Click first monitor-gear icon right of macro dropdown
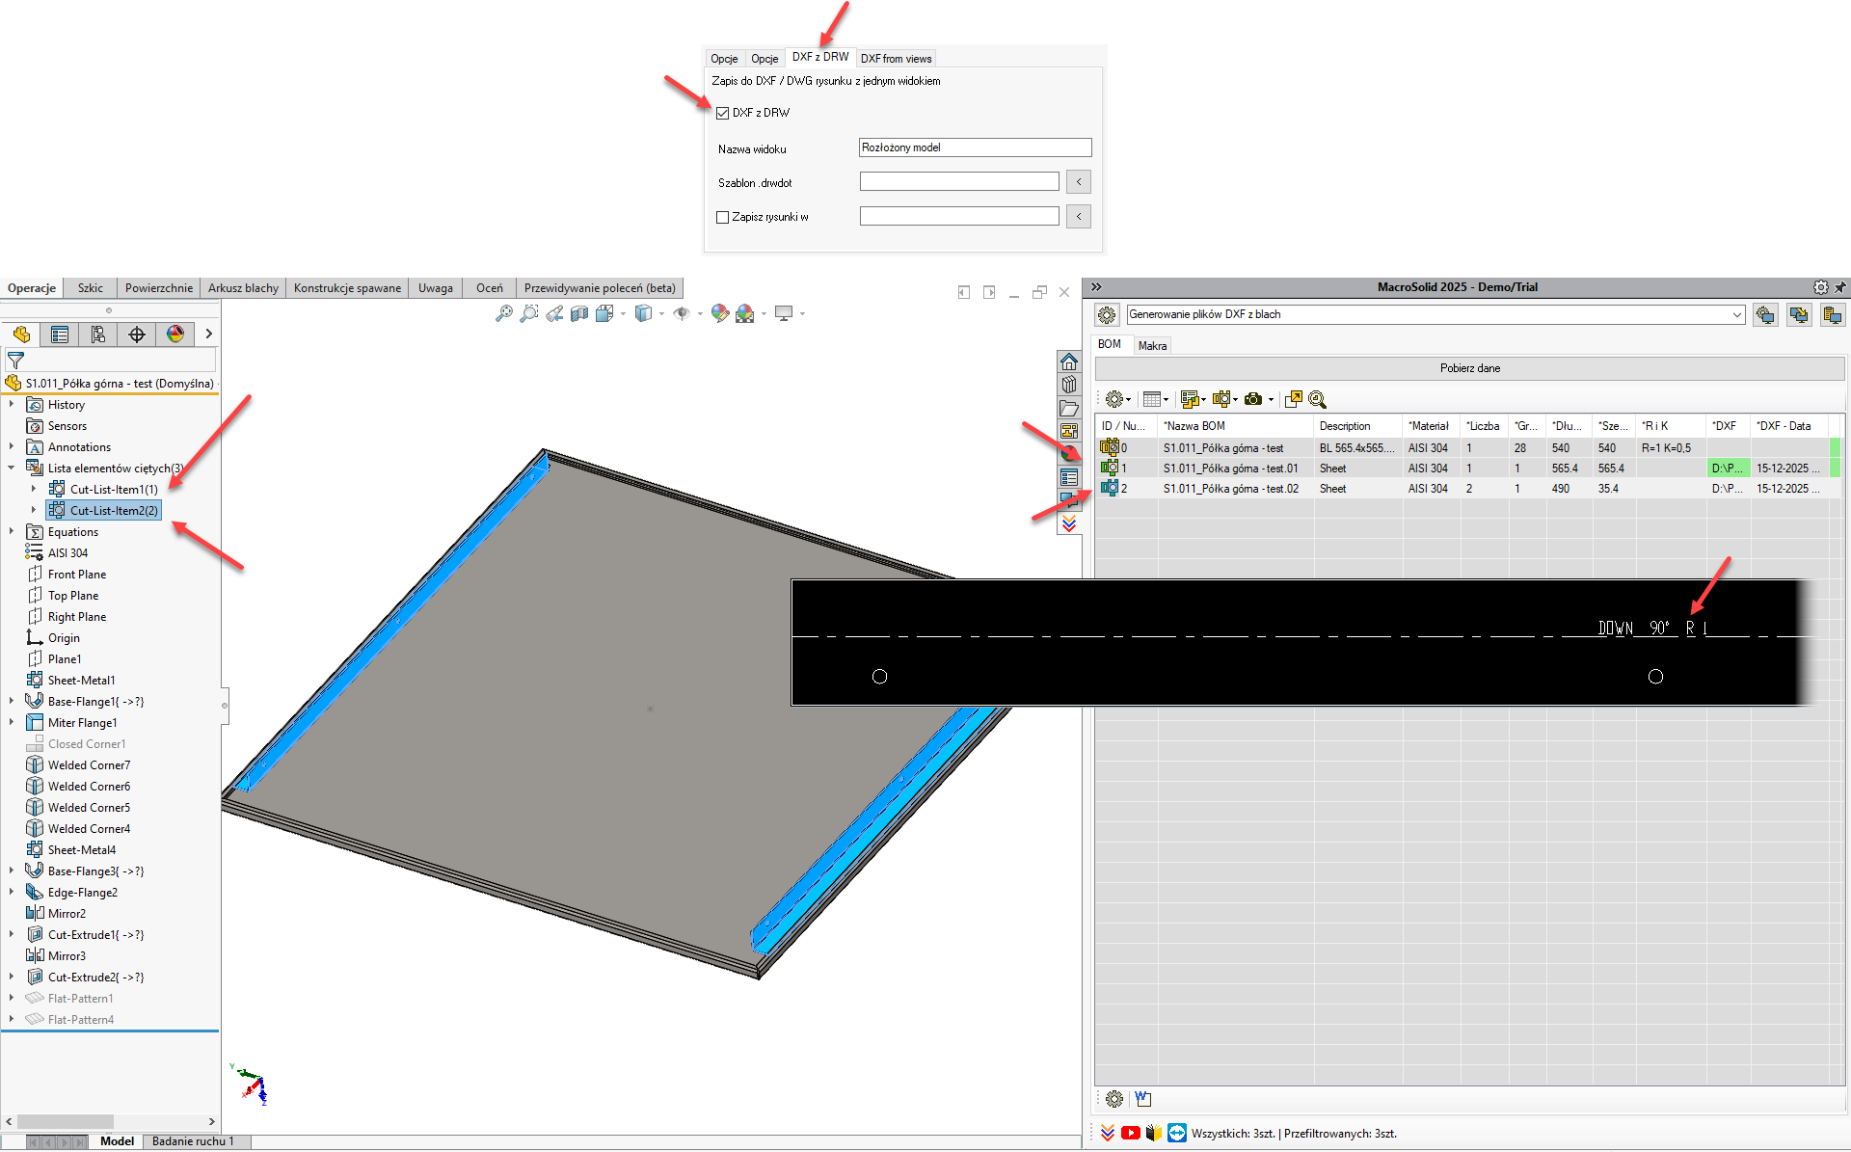The width and height of the screenshot is (1851, 1152). pyautogui.click(x=1765, y=315)
